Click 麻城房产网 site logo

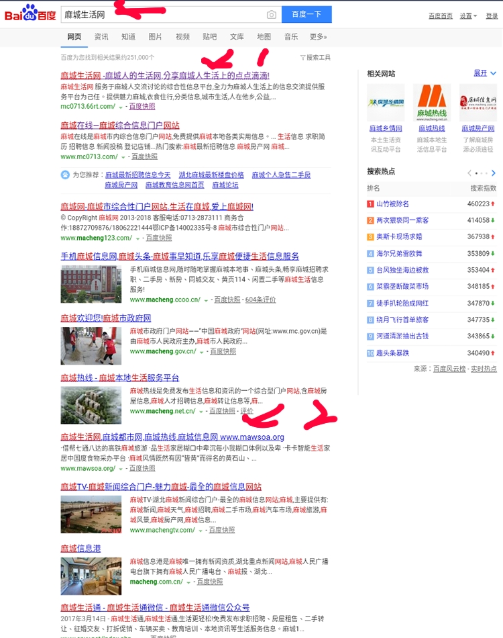click(x=478, y=103)
